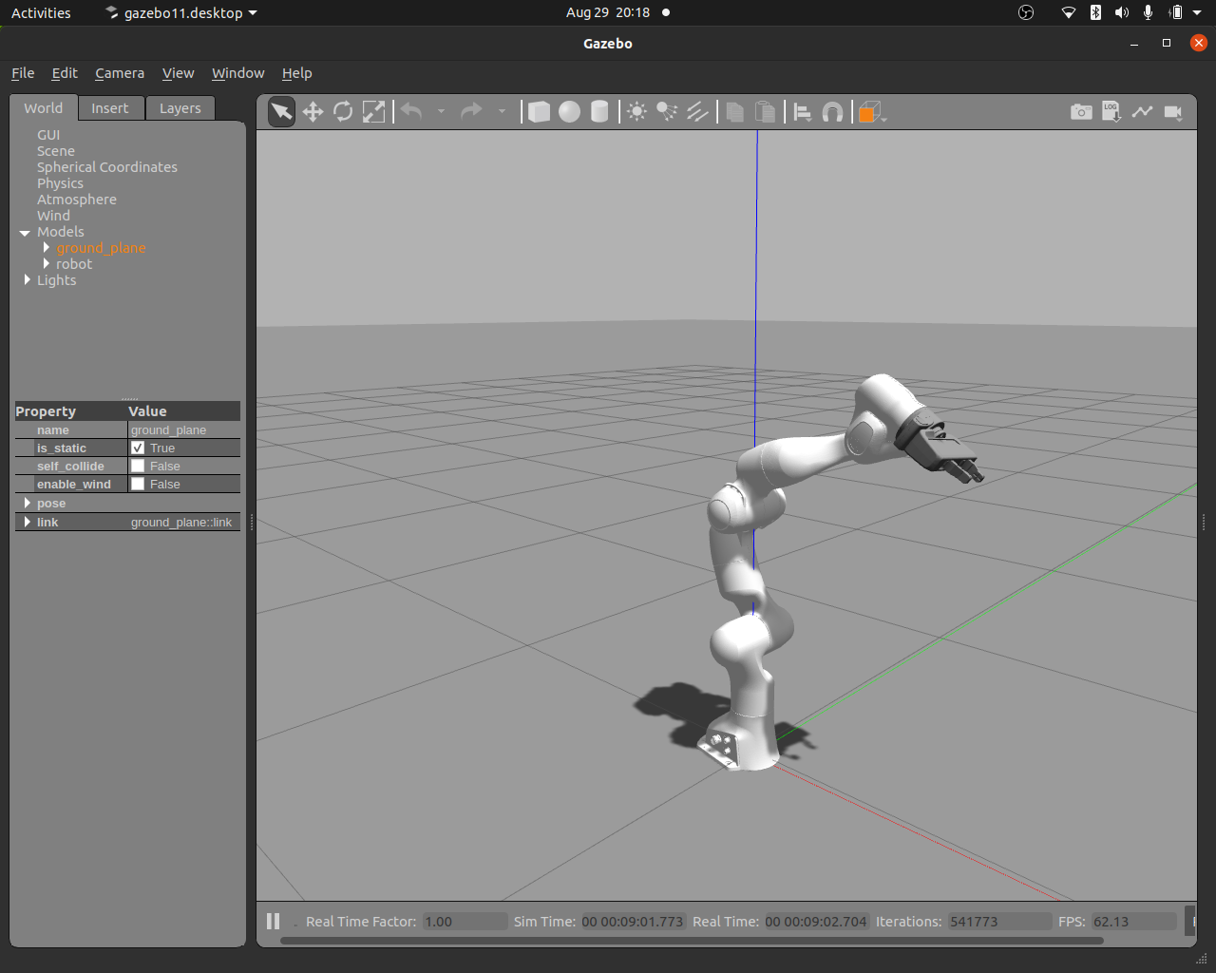Toggle the is_static checkbox
The width and height of the screenshot is (1216, 973).
click(x=139, y=448)
